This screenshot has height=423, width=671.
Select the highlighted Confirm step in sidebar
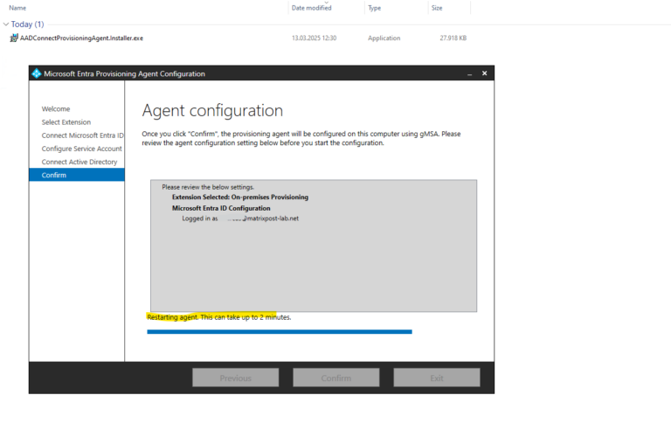[x=77, y=175]
